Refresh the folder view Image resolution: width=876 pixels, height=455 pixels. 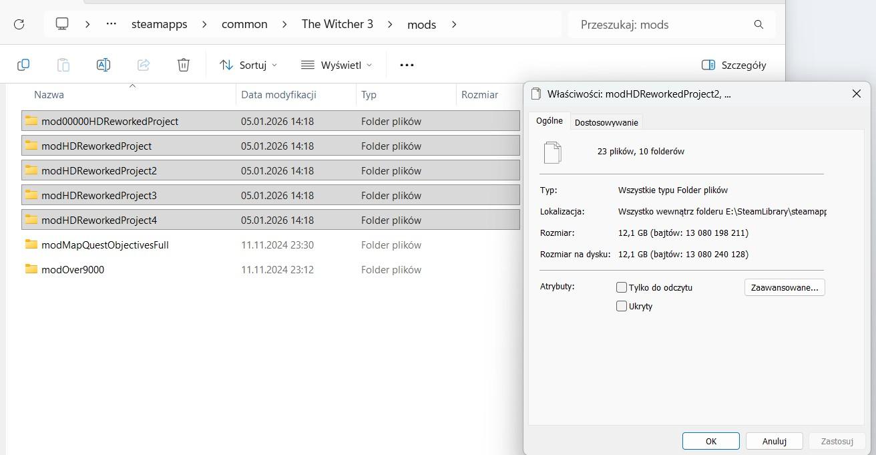[x=19, y=24]
